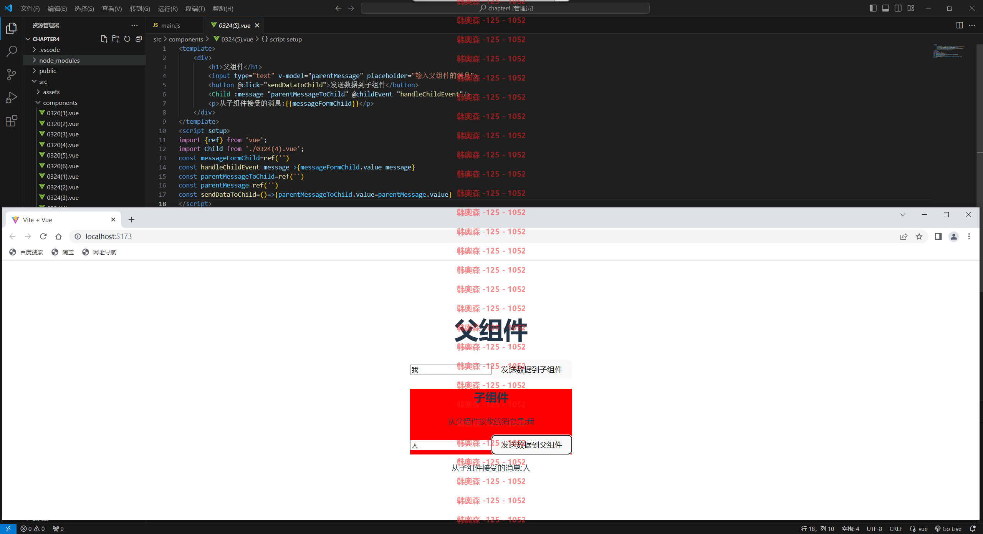Screen dimensions: 983x534
Task: Open Source Control view in activity bar
Action: (x=12, y=75)
